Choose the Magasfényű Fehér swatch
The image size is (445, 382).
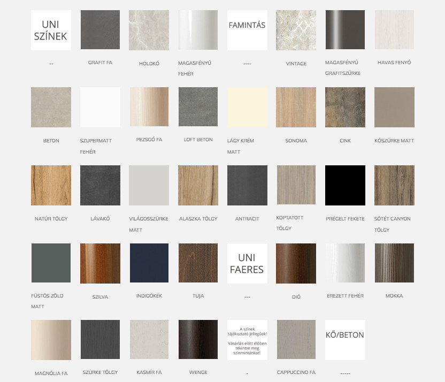pos(198,30)
